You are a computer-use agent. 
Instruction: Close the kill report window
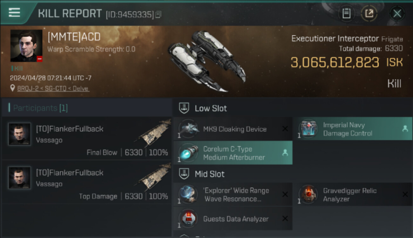tap(397, 13)
